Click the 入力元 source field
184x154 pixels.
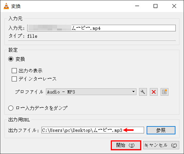click(x=102, y=28)
